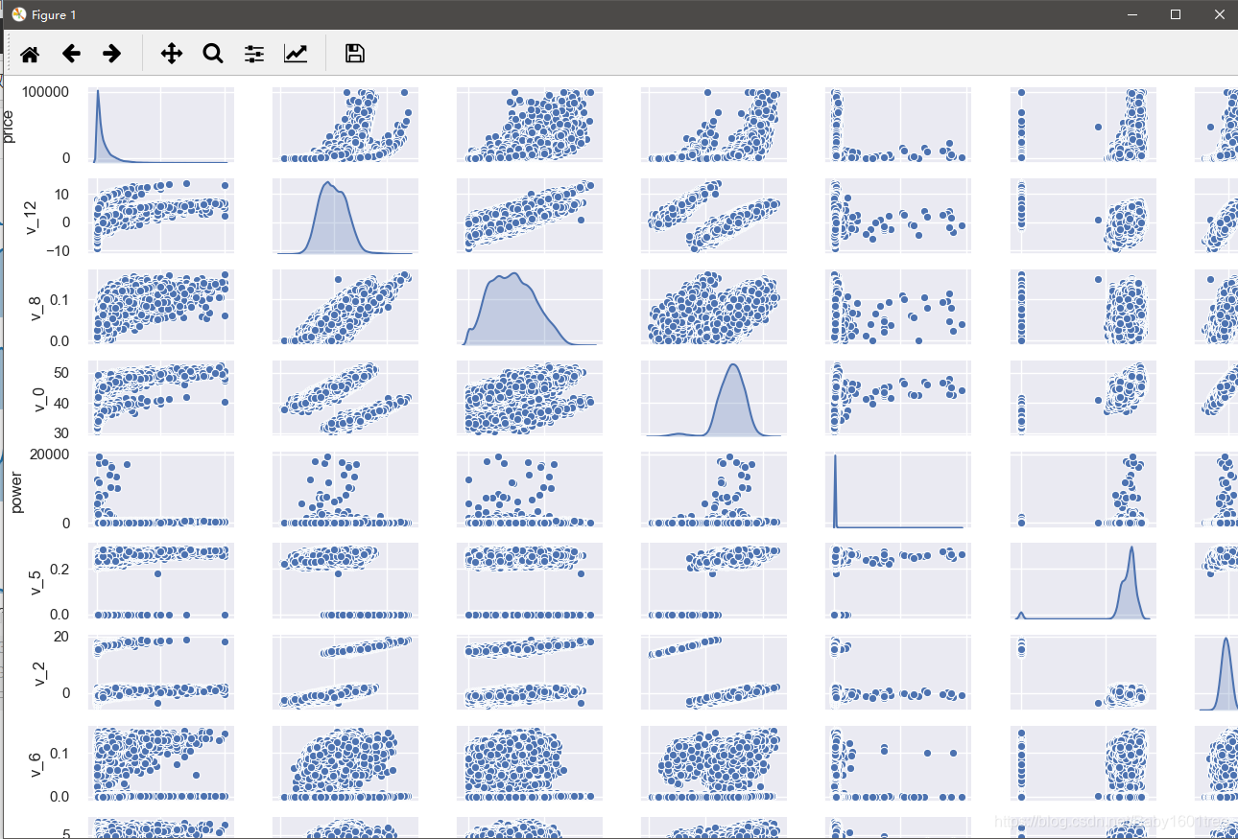Activate the Pan axes tool
The image size is (1238, 839).
click(x=172, y=54)
